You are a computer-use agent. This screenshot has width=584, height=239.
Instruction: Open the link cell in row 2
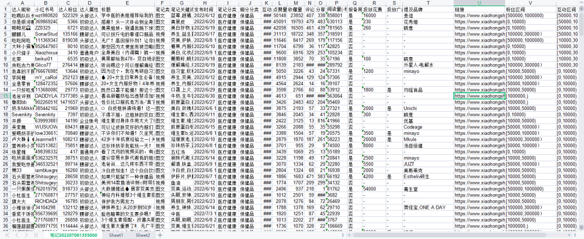[x=479, y=15]
